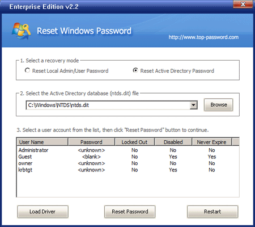The width and height of the screenshot is (255, 227).
Task: Click the Load Driver button
Action: tap(42, 212)
